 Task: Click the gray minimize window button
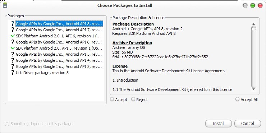[x=245, y=6]
